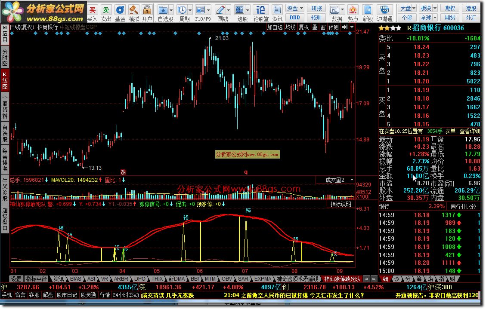Click the 港股 button
This screenshot has width=486, height=309.
[x=471, y=8]
